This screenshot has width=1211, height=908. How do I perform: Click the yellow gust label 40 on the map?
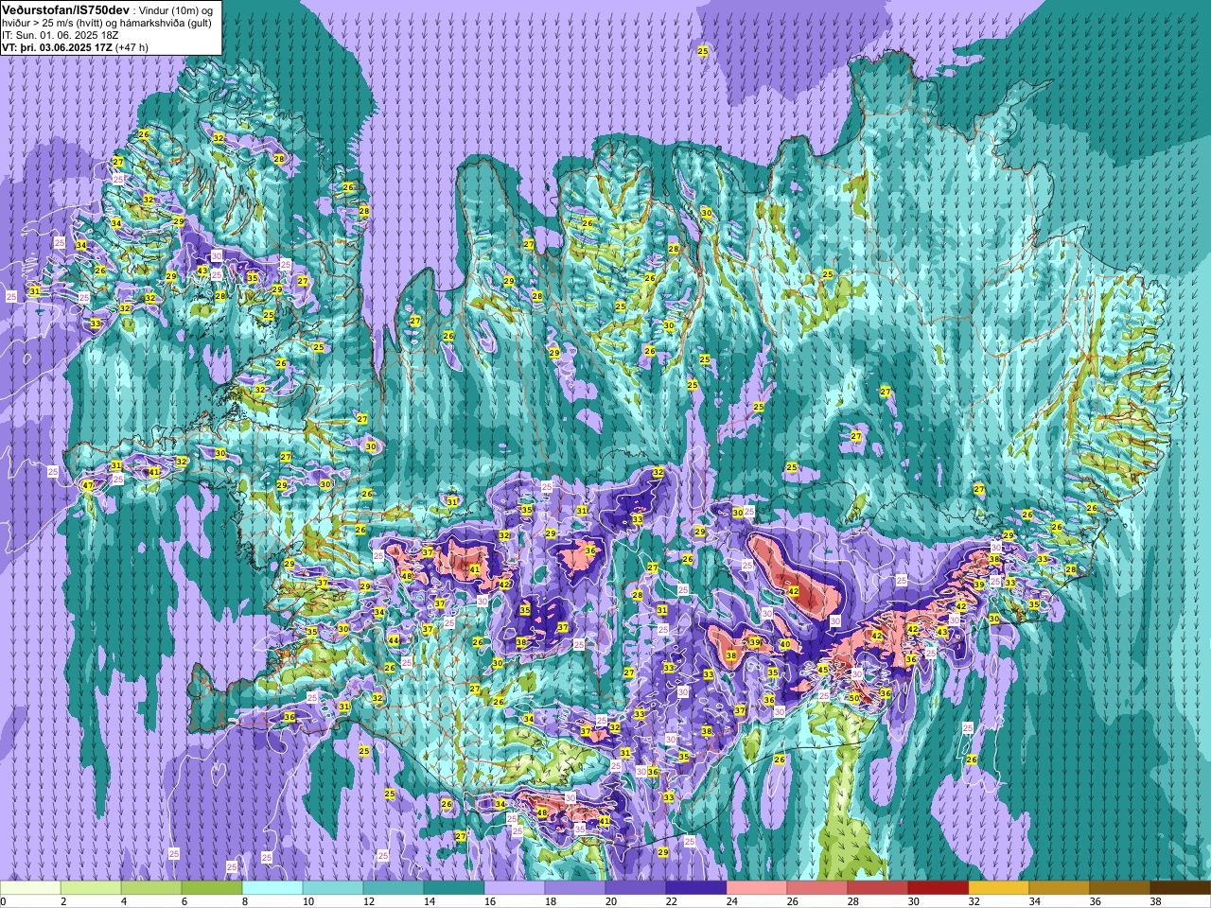(x=784, y=644)
